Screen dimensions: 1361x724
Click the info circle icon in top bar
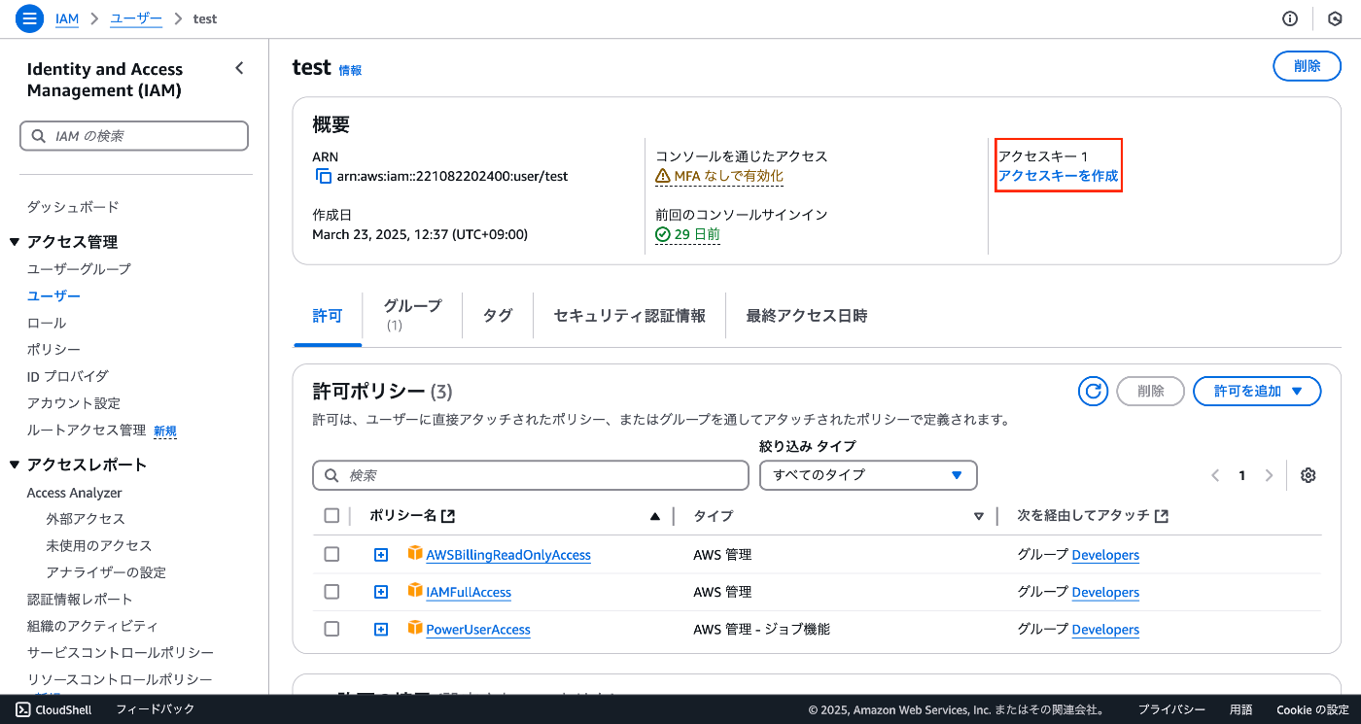1290,18
